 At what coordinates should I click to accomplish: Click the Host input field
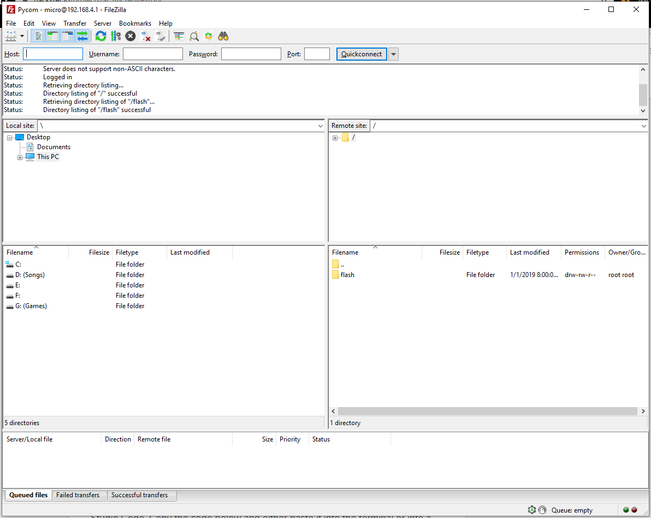pyautogui.click(x=53, y=54)
